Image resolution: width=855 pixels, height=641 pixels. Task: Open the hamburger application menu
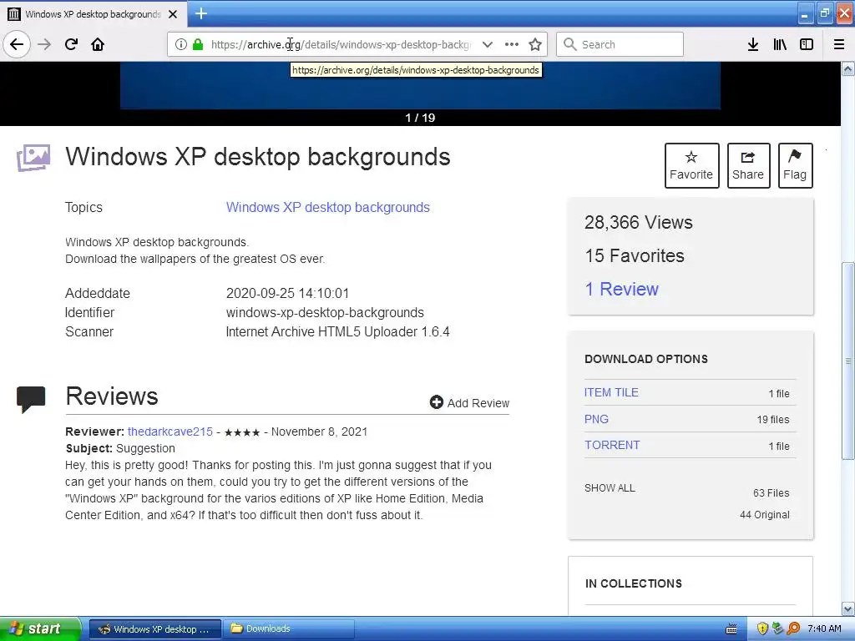click(839, 44)
